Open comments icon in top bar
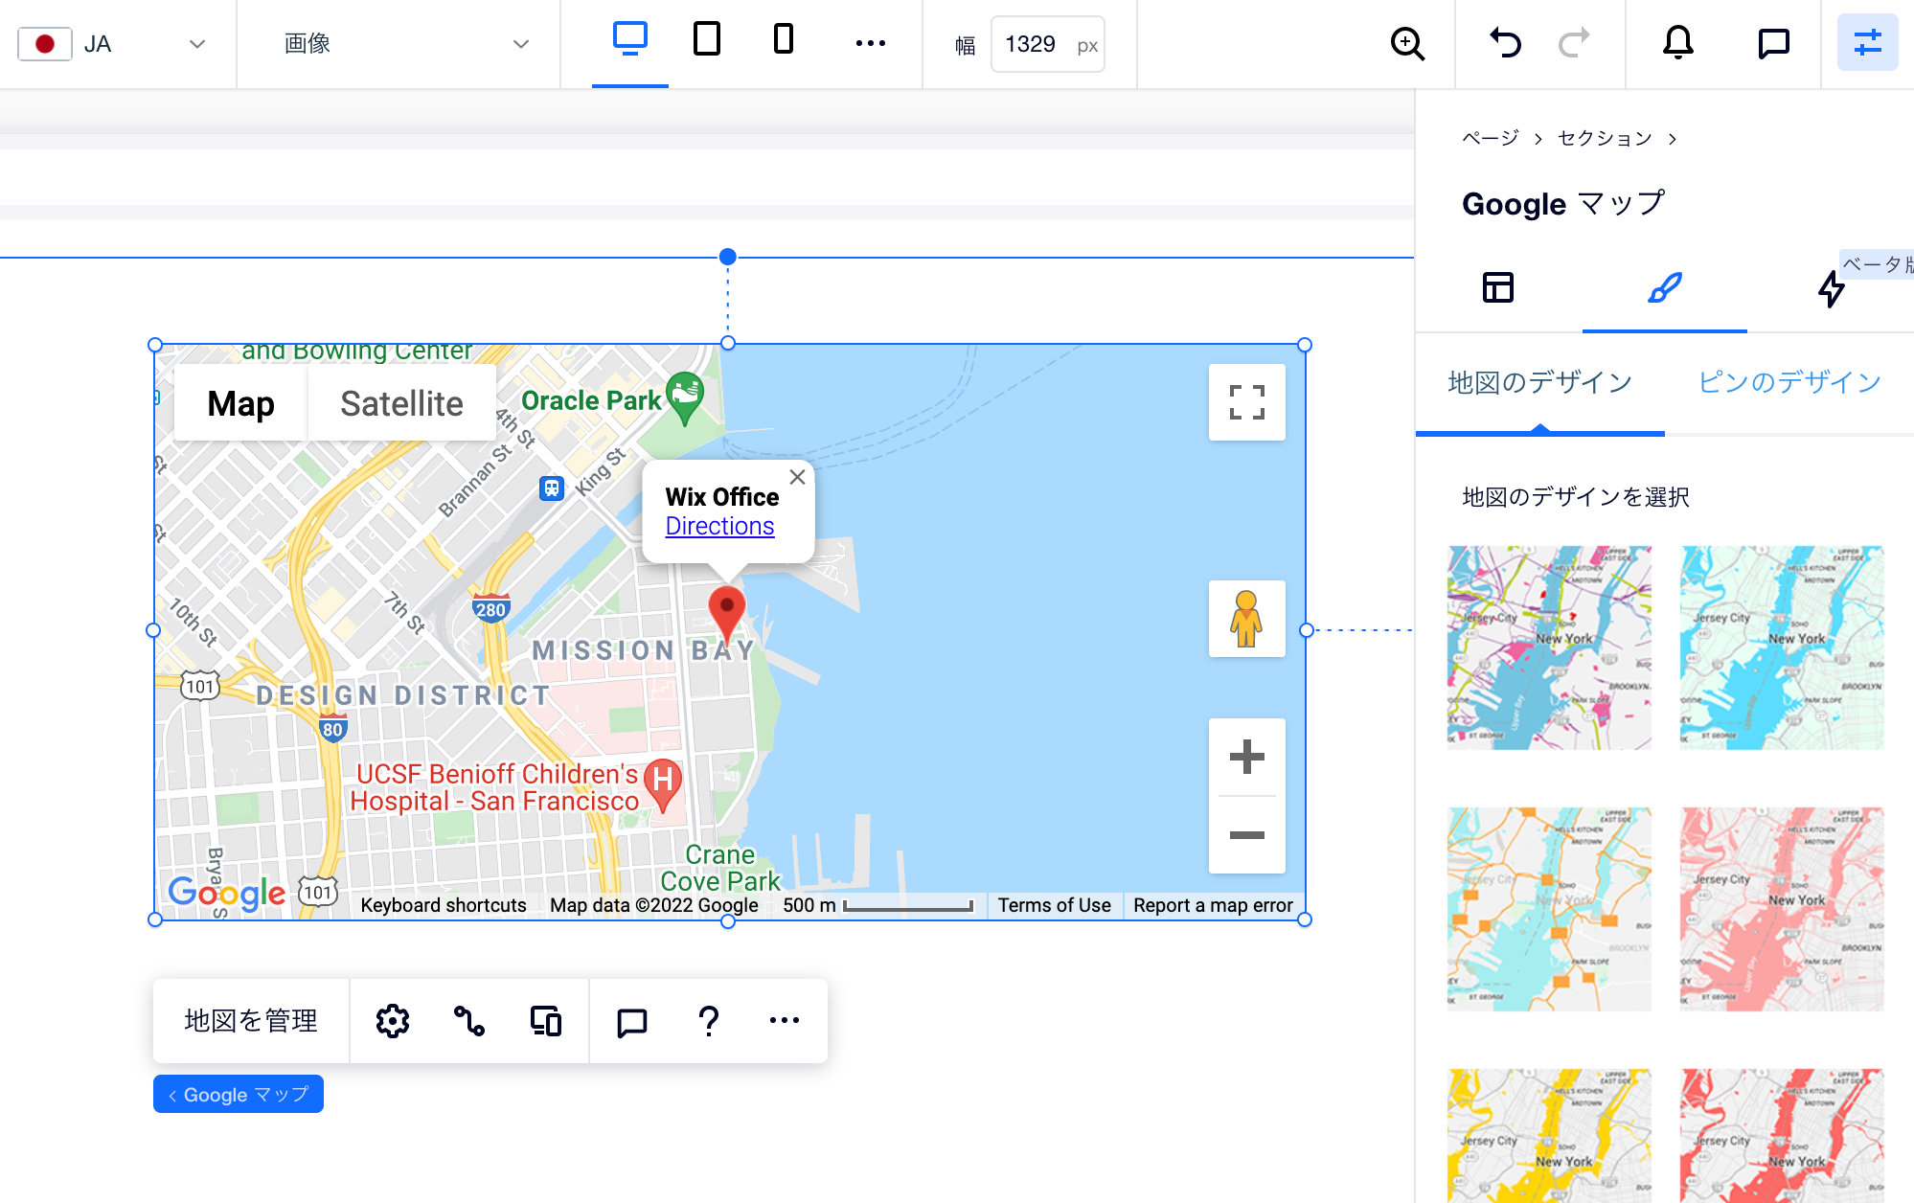 tap(1773, 43)
